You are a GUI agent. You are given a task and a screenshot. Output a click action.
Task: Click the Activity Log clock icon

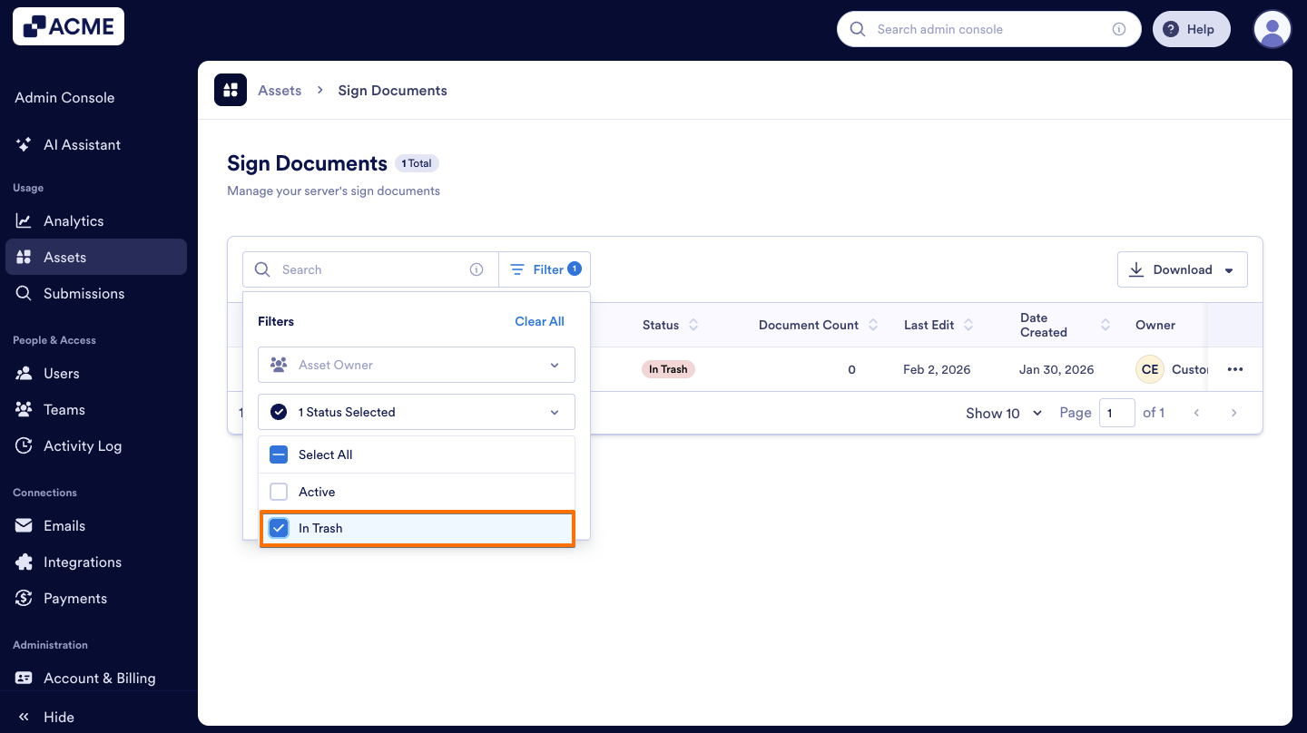(25, 445)
